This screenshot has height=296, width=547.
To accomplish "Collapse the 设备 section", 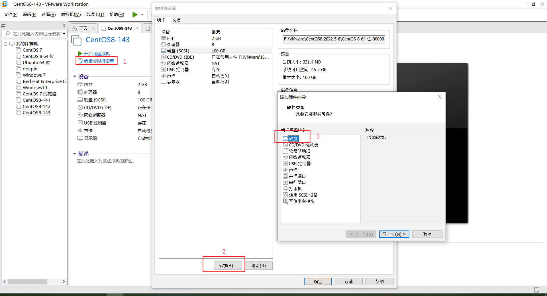I will pyautogui.click(x=75, y=77).
